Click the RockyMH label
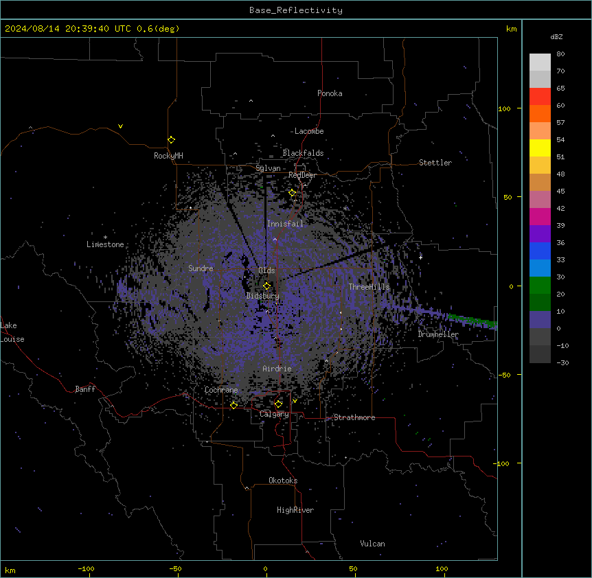The image size is (592, 578). [168, 156]
